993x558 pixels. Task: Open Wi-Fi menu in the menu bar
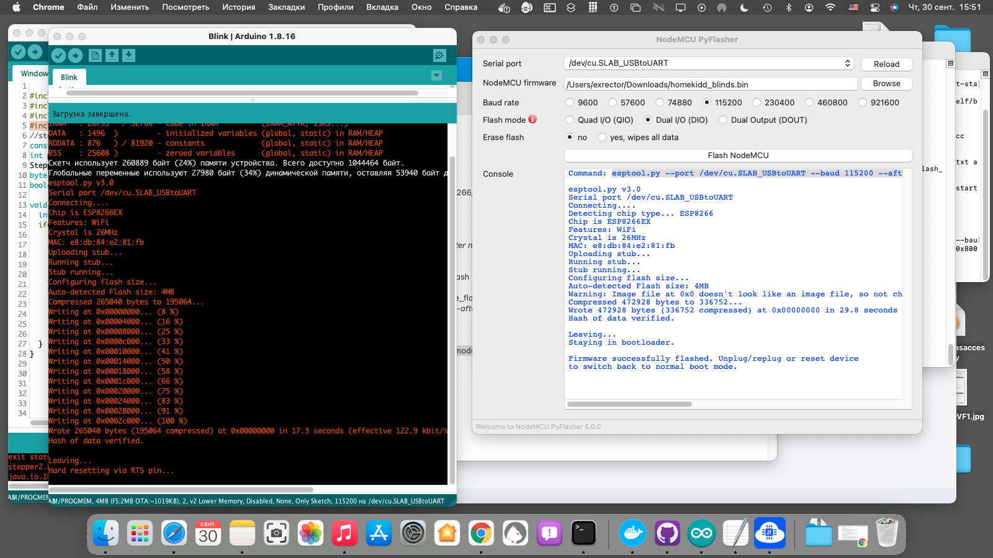(x=830, y=7)
